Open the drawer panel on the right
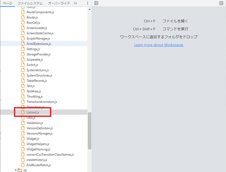Image resolution: width=226 pixels, height=172 pixels. (222, 3)
